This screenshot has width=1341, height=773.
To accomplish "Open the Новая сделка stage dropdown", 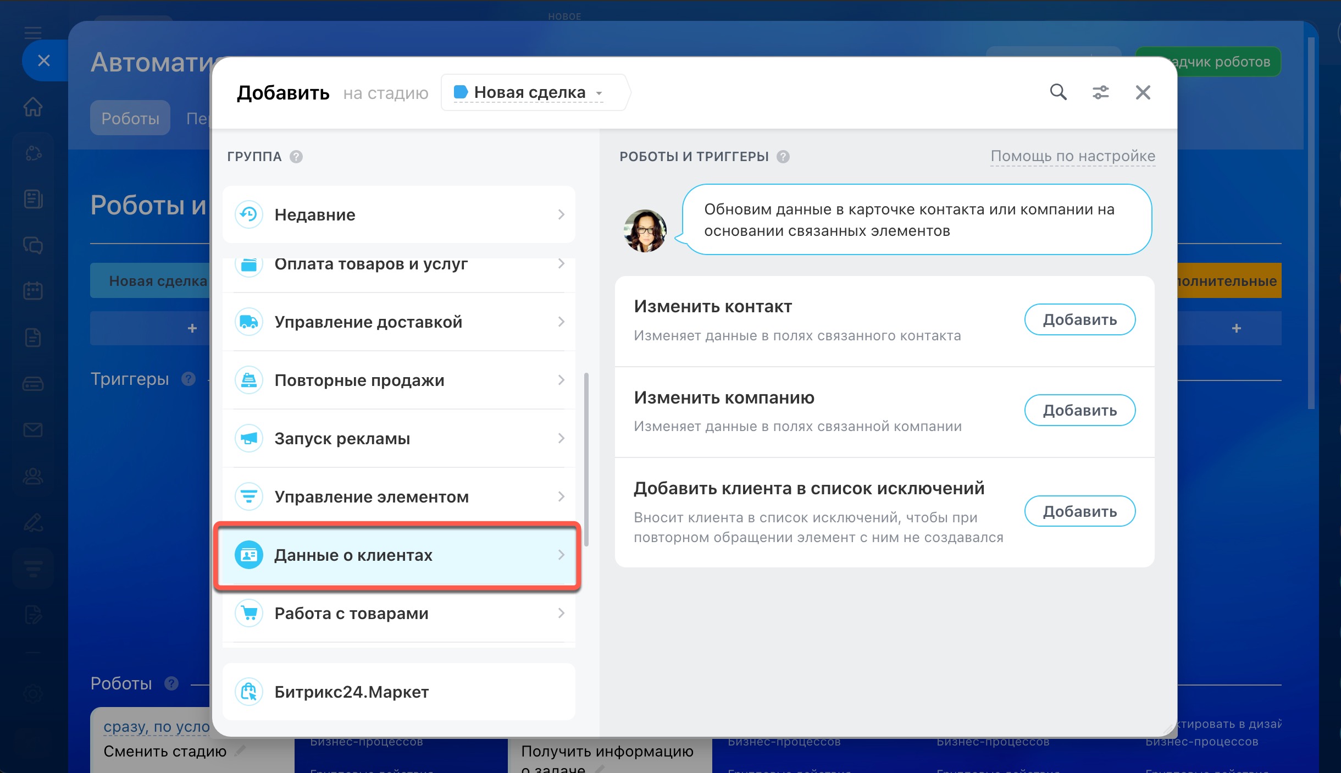I will [x=530, y=92].
